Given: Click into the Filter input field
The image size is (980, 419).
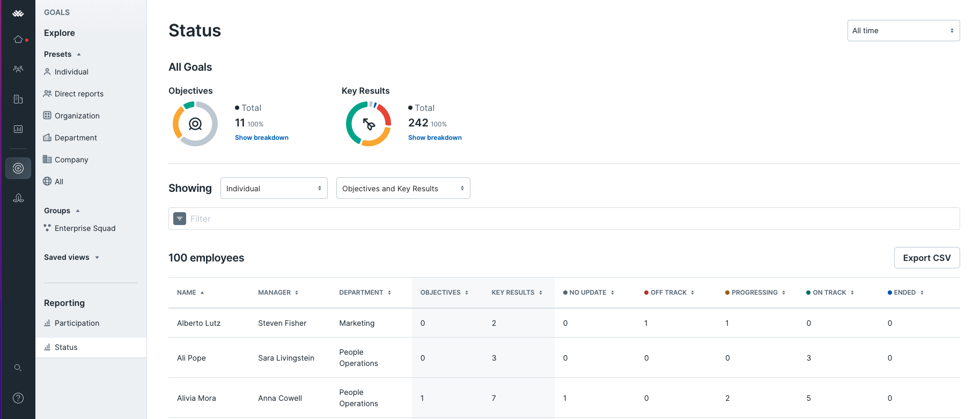Looking at the screenshot, I should 564,219.
